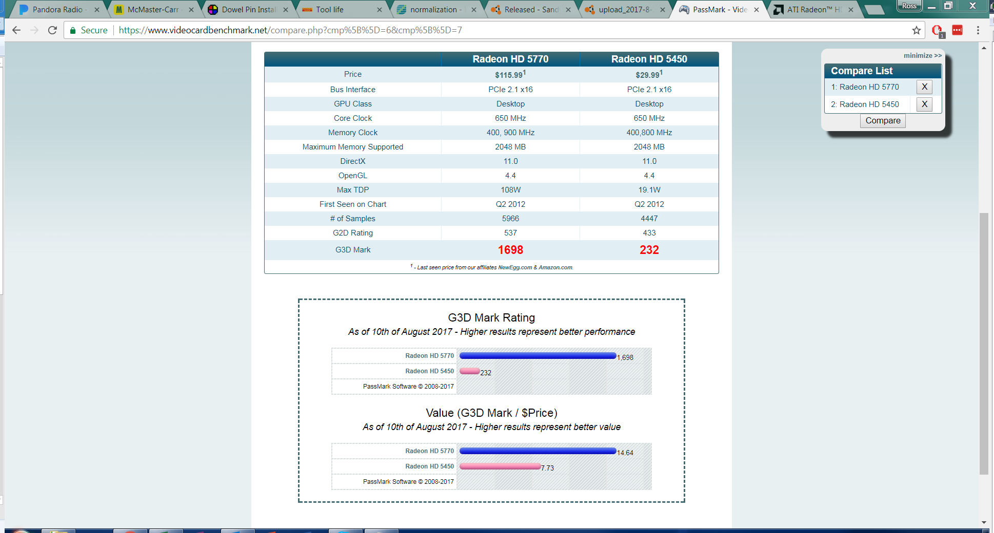The height and width of the screenshot is (533, 994).
Task: Open the Chrome three-dot menu
Action: 978,30
